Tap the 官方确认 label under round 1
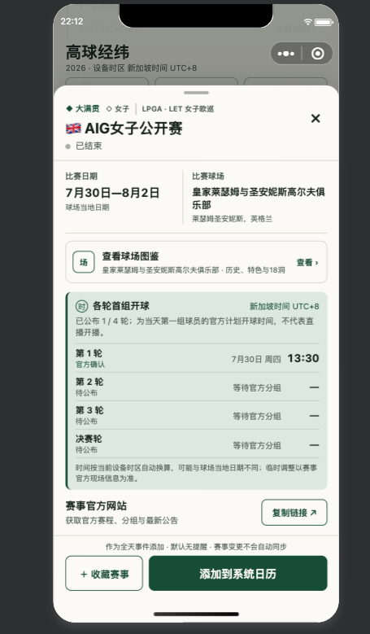 90,365
